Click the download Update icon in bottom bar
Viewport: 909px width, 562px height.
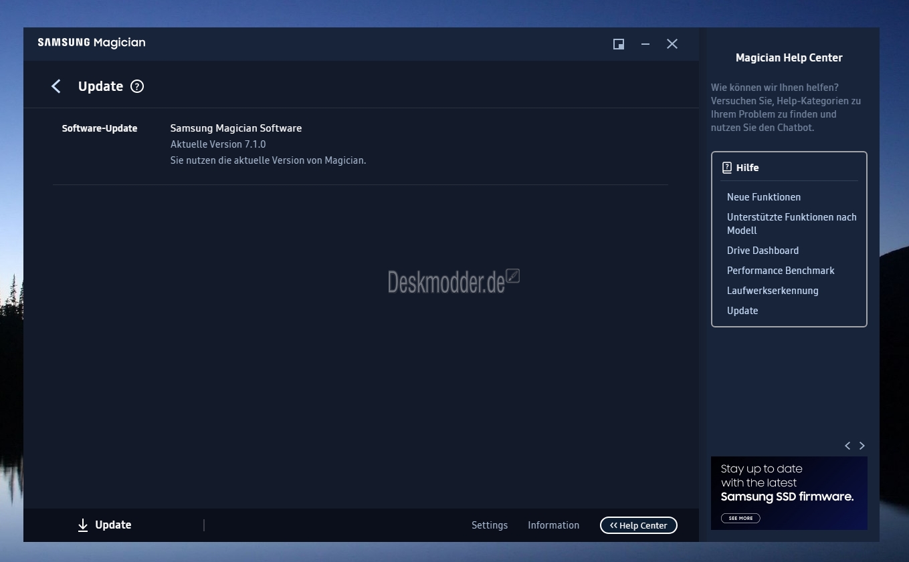[x=83, y=525]
